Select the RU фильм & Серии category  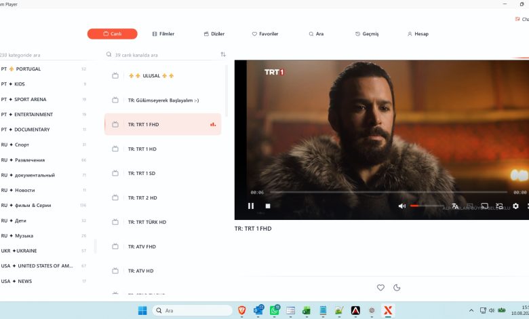[43, 205]
